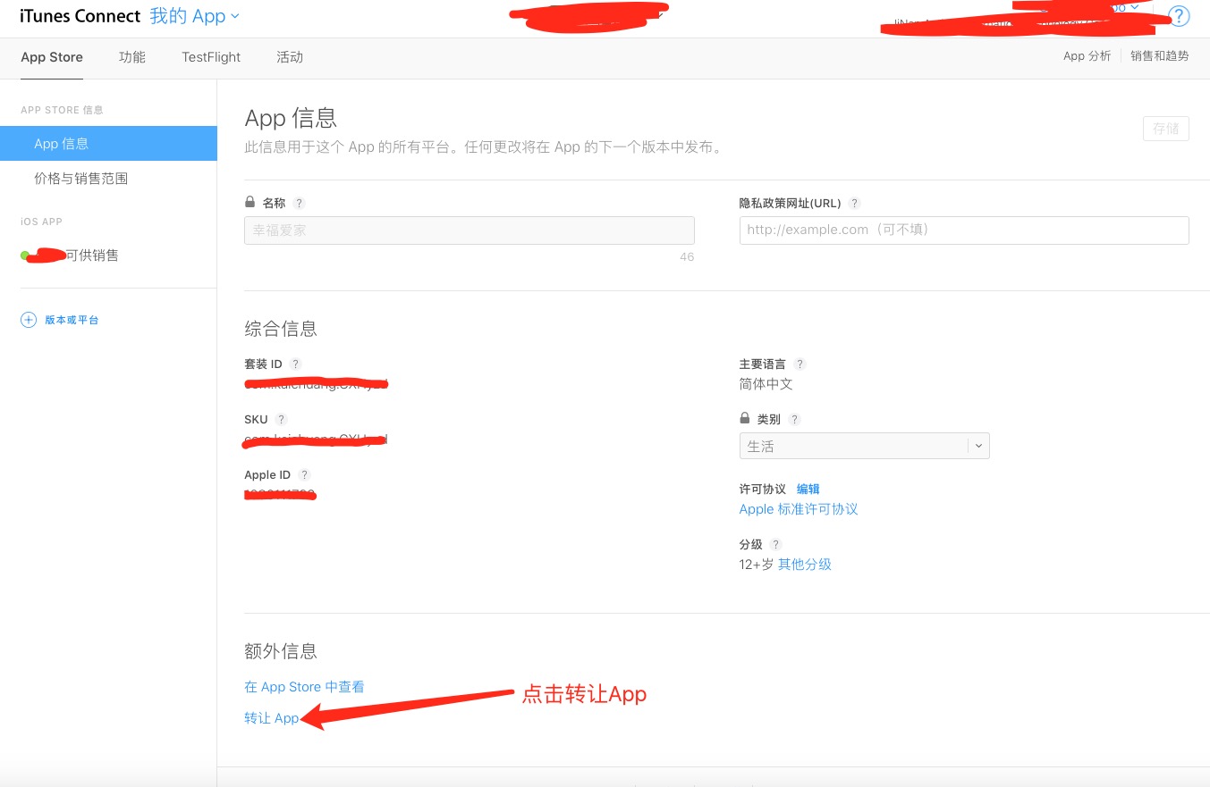Click the character count 46
Image resolution: width=1210 pixels, height=787 pixels.
pos(687,257)
